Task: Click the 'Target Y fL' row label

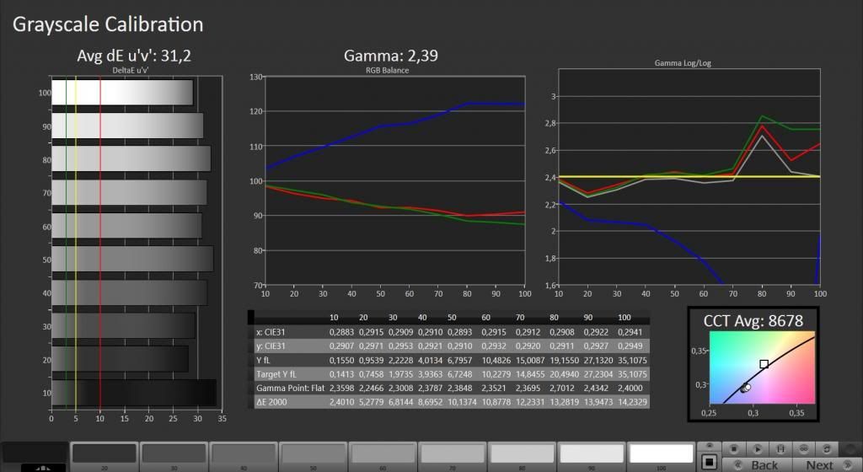Action: tap(276, 374)
